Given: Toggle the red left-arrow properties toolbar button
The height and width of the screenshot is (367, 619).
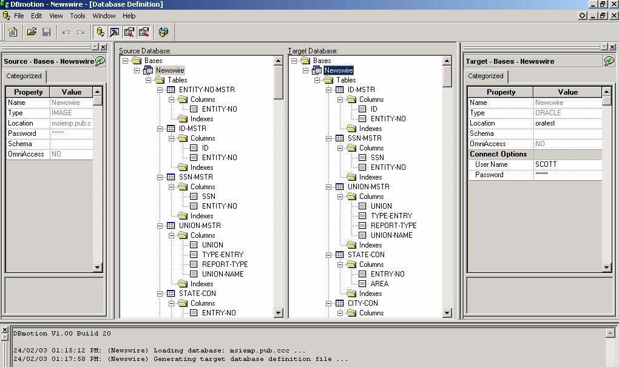Looking at the screenshot, I should (x=129, y=32).
